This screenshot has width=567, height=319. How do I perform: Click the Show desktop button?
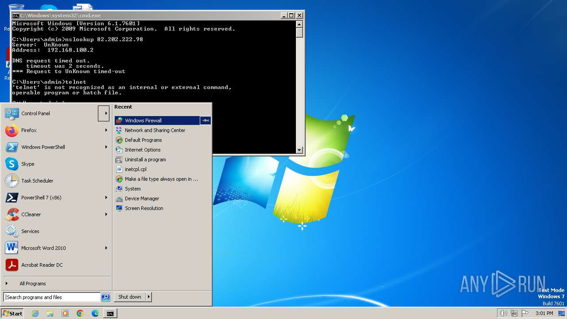562,313
